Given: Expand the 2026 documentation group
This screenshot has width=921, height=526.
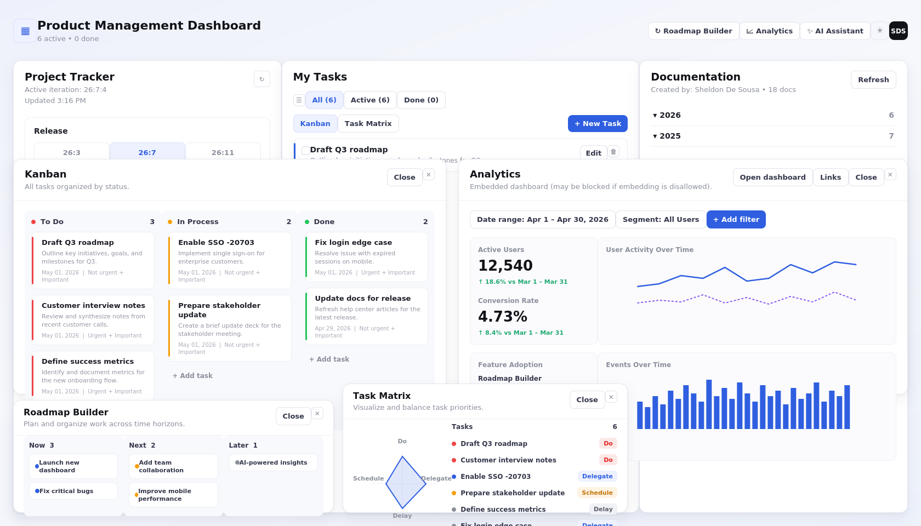Looking at the screenshot, I should click(774, 115).
